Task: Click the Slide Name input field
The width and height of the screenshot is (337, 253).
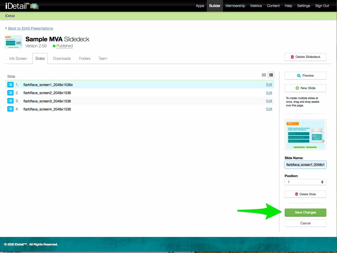Action: click(305, 165)
